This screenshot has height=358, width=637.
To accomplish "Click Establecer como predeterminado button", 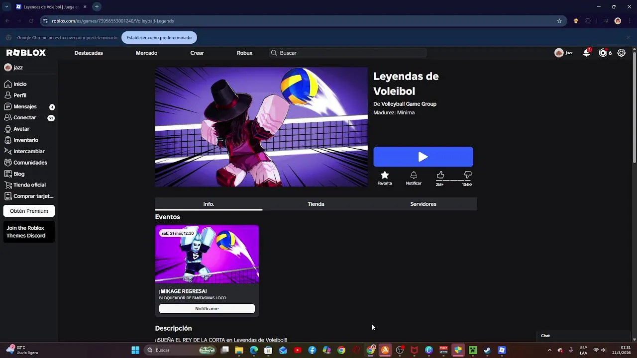I will 159,37.
